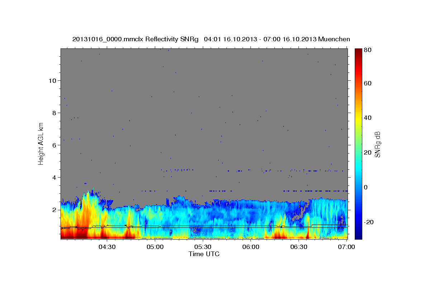Click the 06:30 time tick label
The height and width of the screenshot is (287, 430).
pyautogui.click(x=299, y=247)
